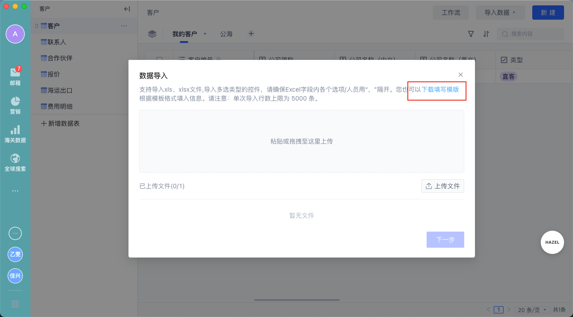This screenshot has width=573, height=317.
Task: Click the stacked layers view icon
Action: click(152, 34)
